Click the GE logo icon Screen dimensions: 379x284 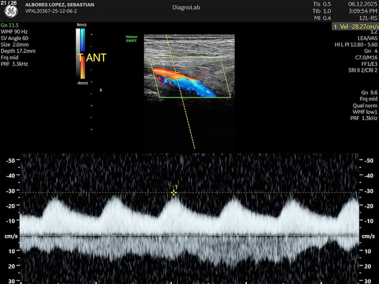tap(11, 11)
